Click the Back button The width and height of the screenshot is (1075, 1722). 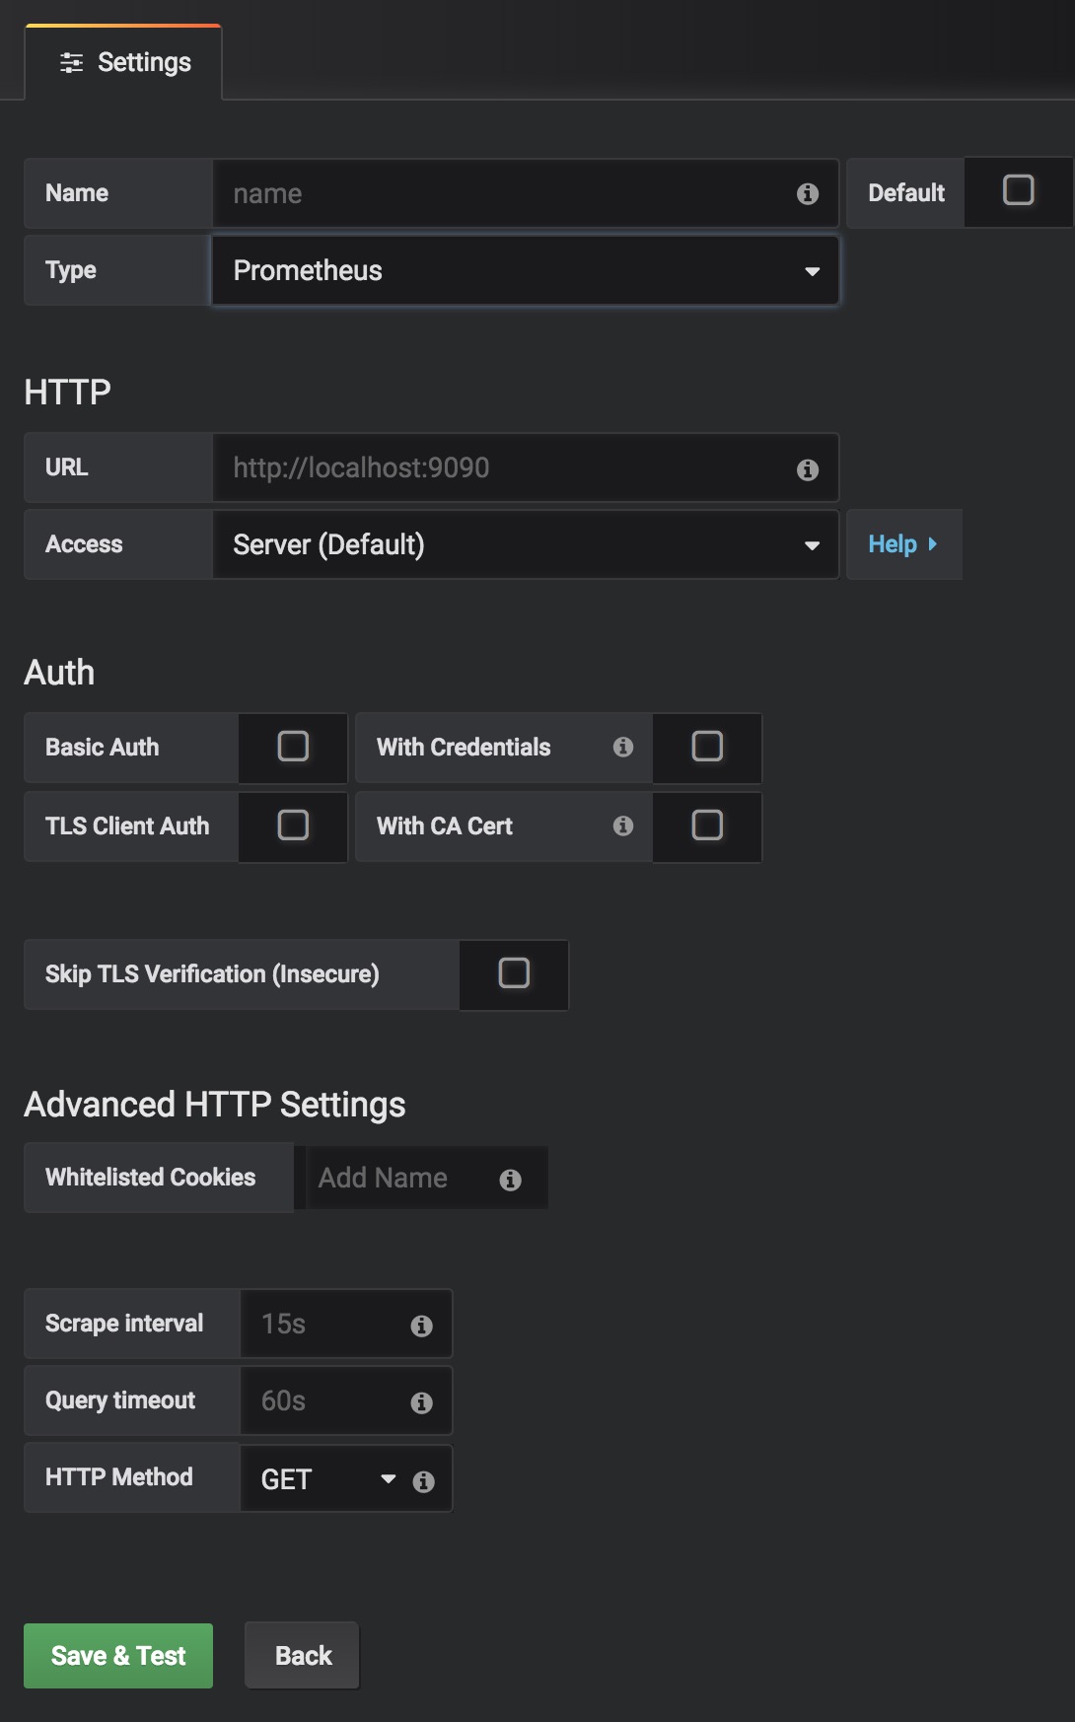[x=303, y=1656]
